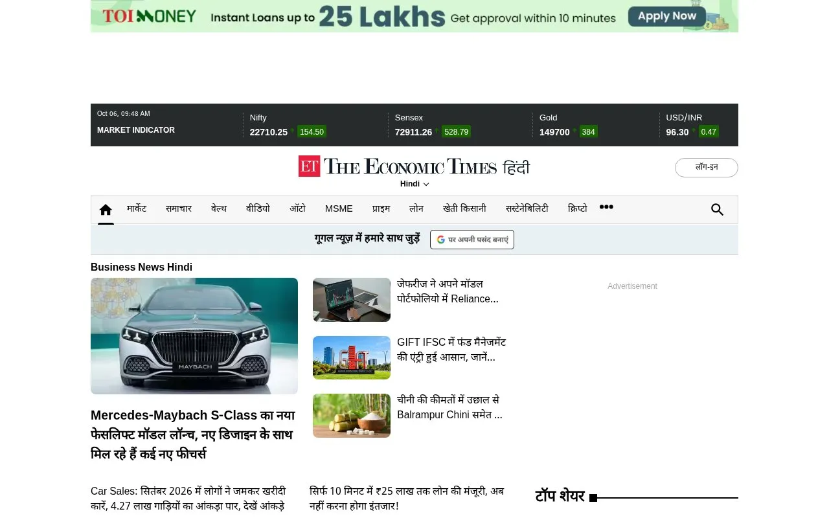The image size is (829, 518).
Task: Expand the Hindi language dropdown
Action: [x=414, y=184]
